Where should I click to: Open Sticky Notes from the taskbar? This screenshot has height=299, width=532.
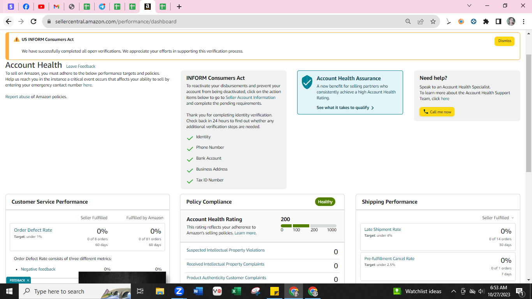tap(275, 291)
